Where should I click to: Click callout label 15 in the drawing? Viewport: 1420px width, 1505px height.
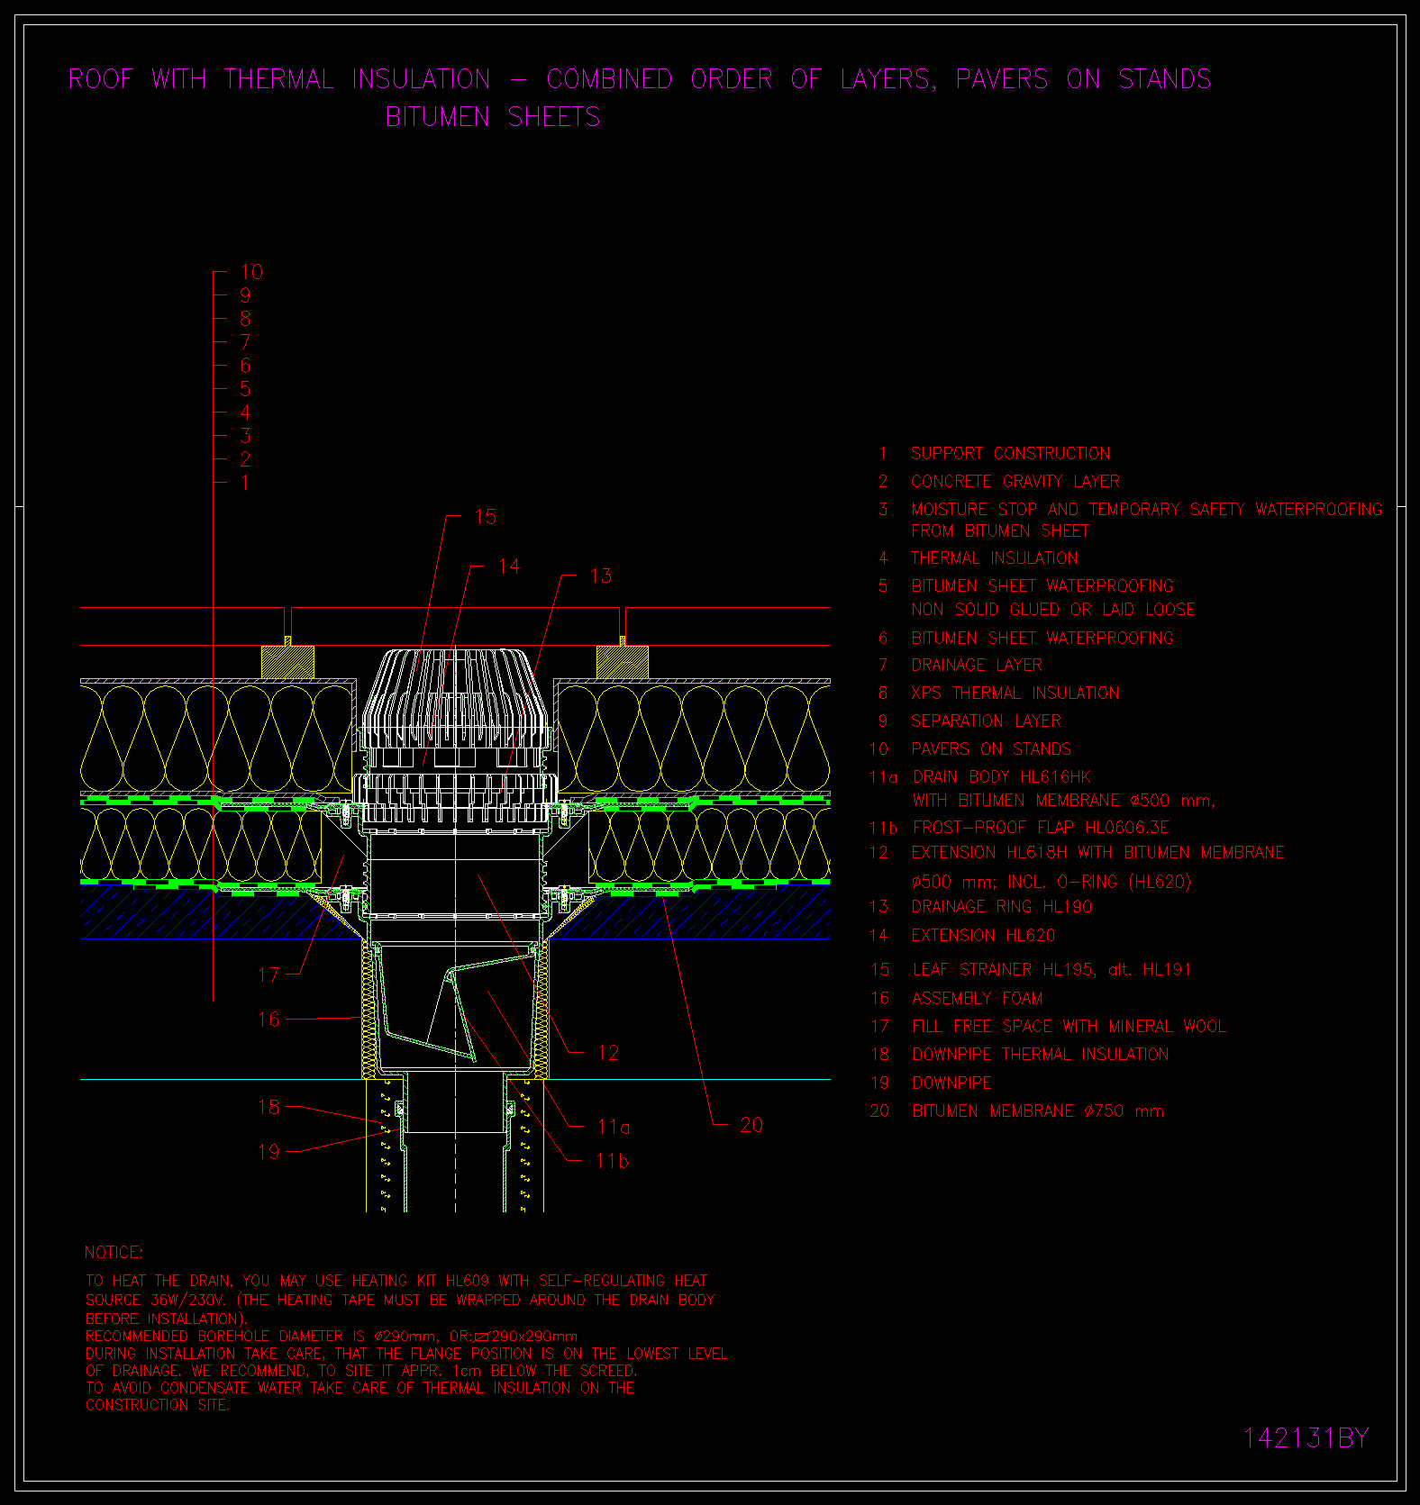[x=485, y=517]
